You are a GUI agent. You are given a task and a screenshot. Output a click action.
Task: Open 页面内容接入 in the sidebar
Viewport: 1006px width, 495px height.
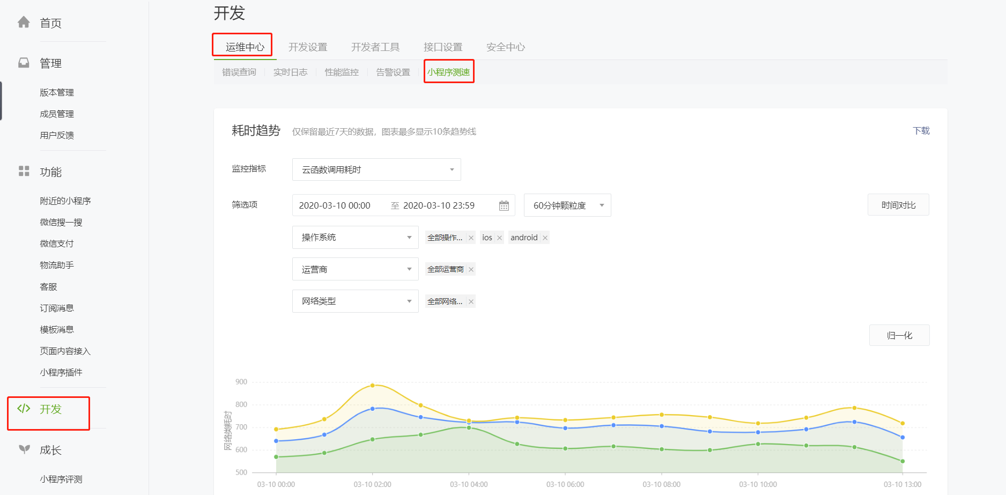tap(65, 351)
